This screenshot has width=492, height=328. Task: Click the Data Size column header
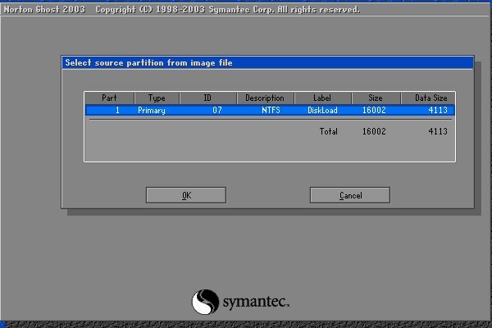[428, 98]
